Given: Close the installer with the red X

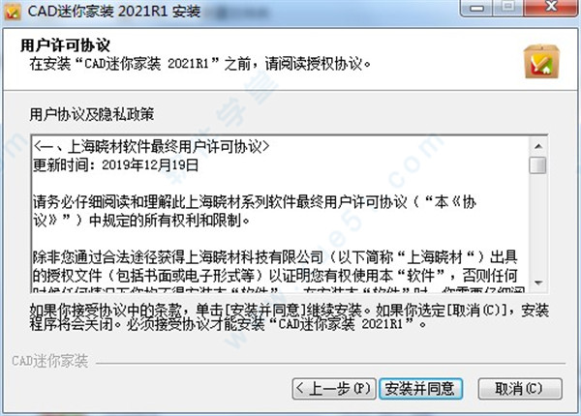Looking at the screenshot, I should (551, 8).
